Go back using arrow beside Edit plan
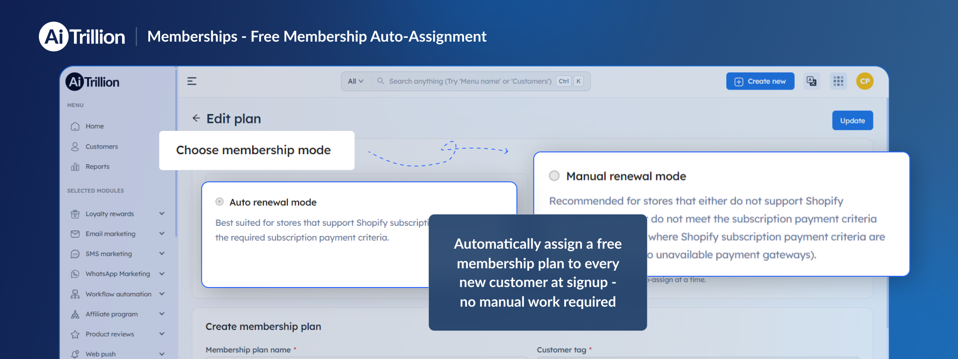The height and width of the screenshot is (359, 958). point(196,118)
